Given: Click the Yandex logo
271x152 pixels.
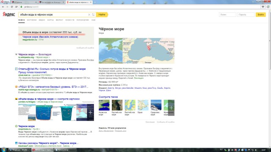Looking at the screenshot, I should coord(9,14).
